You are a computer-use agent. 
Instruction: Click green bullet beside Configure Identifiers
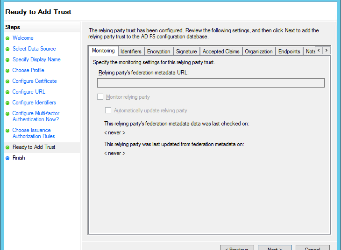7,103
